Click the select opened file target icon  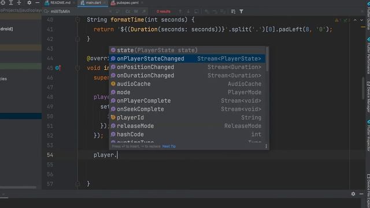click(x=3, y=2)
